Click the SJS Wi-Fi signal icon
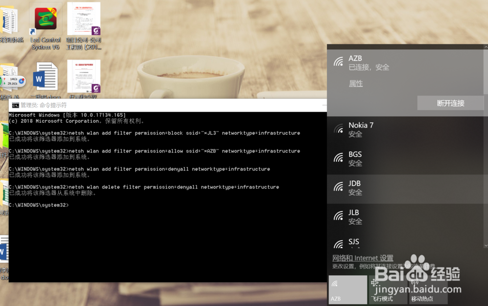Image resolution: width=488 pixels, height=306 pixels. pyautogui.click(x=338, y=244)
